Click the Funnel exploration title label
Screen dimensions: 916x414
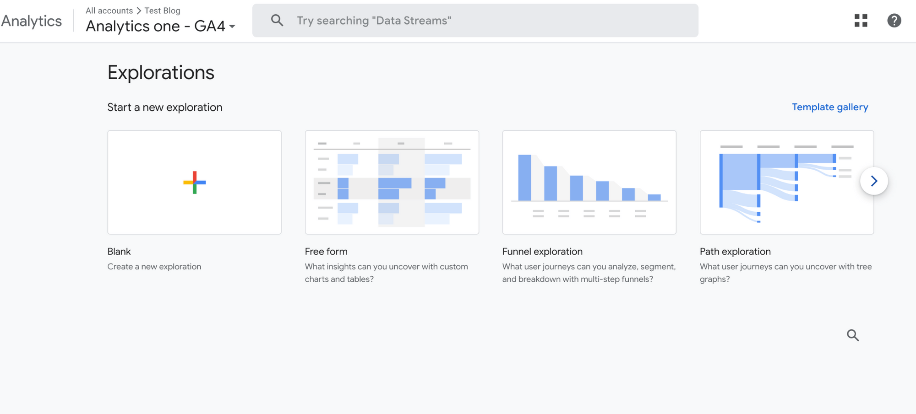point(542,252)
